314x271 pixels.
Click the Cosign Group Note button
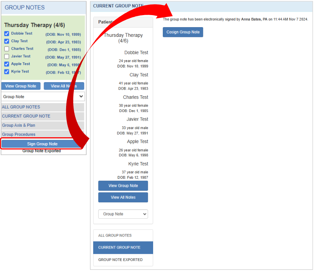point(183,32)
